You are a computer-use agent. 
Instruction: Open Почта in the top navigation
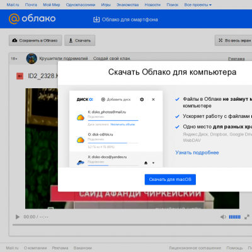[31, 4]
